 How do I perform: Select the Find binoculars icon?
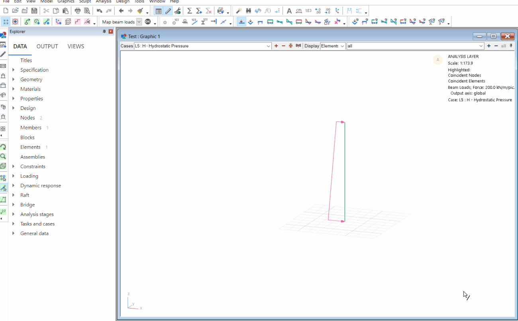pos(248,11)
